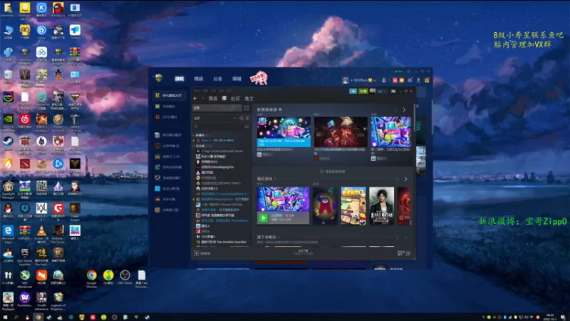Click the add shelf button
The width and height of the screenshot is (570, 321).
click(x=333, y=171)
